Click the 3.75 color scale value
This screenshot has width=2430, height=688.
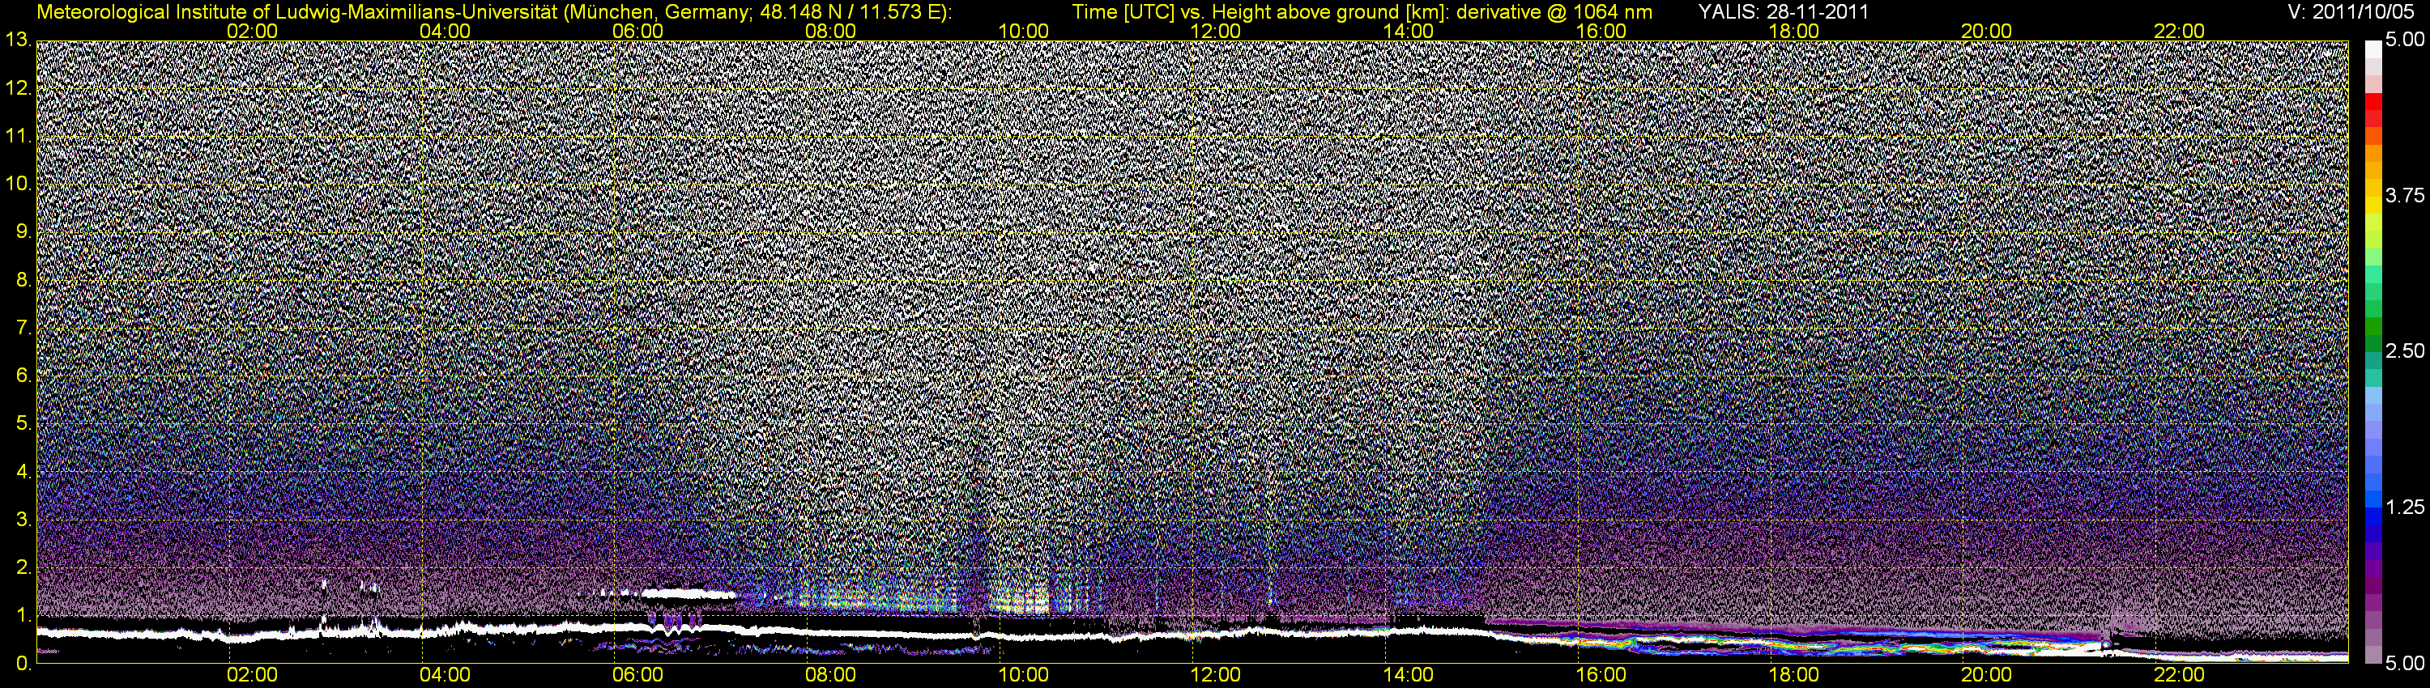point(2403,196)
